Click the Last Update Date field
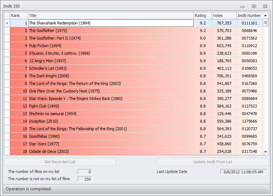This screenshot has height=196, width=273. [x=243, y=172]
